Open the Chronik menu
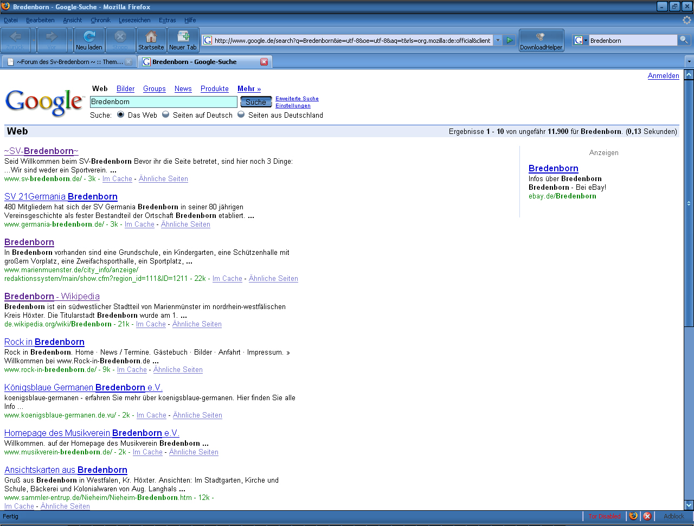 pos(100,20)
